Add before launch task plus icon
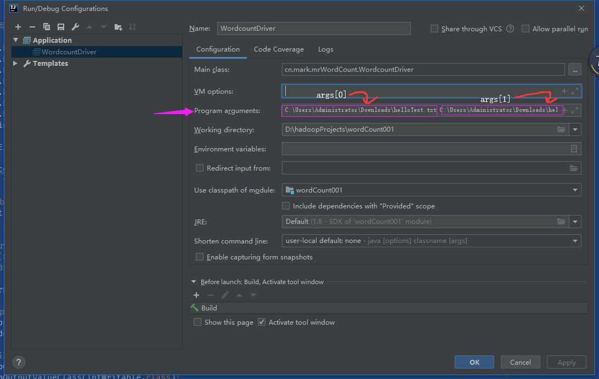The height and width of the screenshot is (379, 599). 196,295
